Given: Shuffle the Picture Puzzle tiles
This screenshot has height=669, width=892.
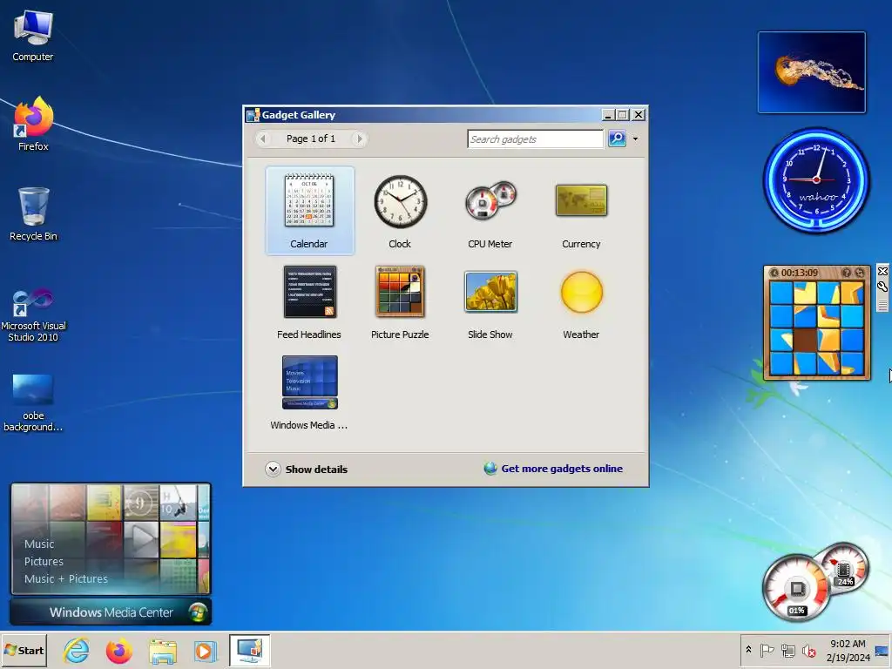Looking at the screenshot, I should click(x=860, y=273).
